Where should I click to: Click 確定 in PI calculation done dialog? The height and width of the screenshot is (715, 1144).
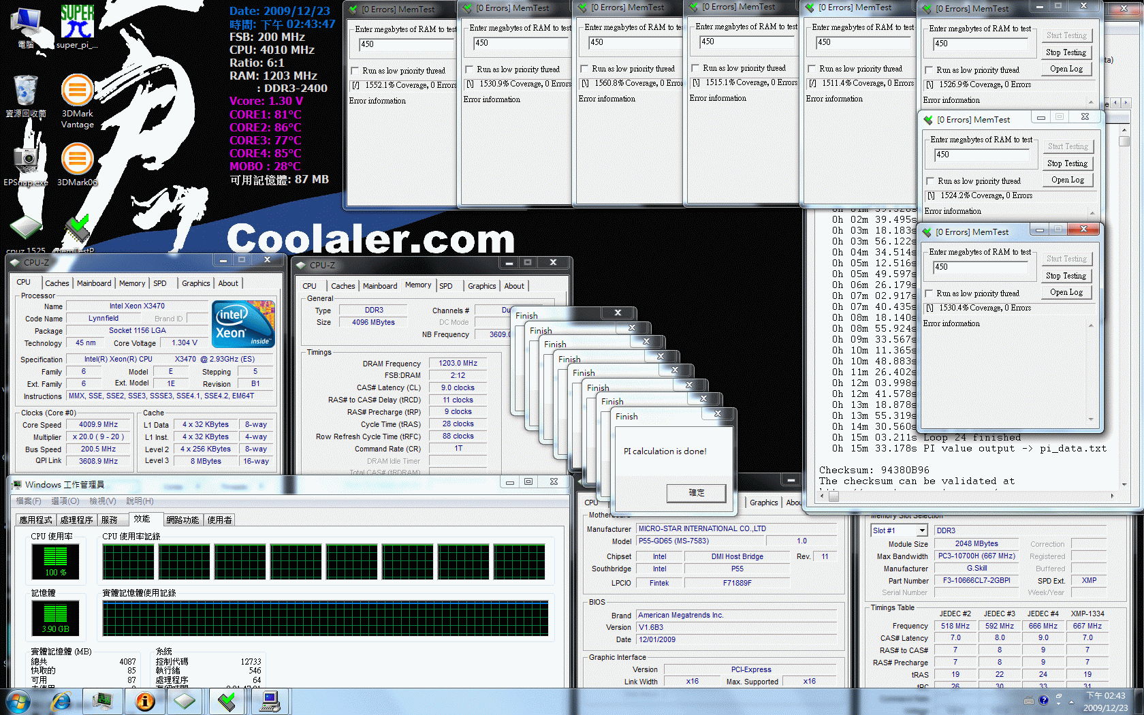tap(696, 493)
